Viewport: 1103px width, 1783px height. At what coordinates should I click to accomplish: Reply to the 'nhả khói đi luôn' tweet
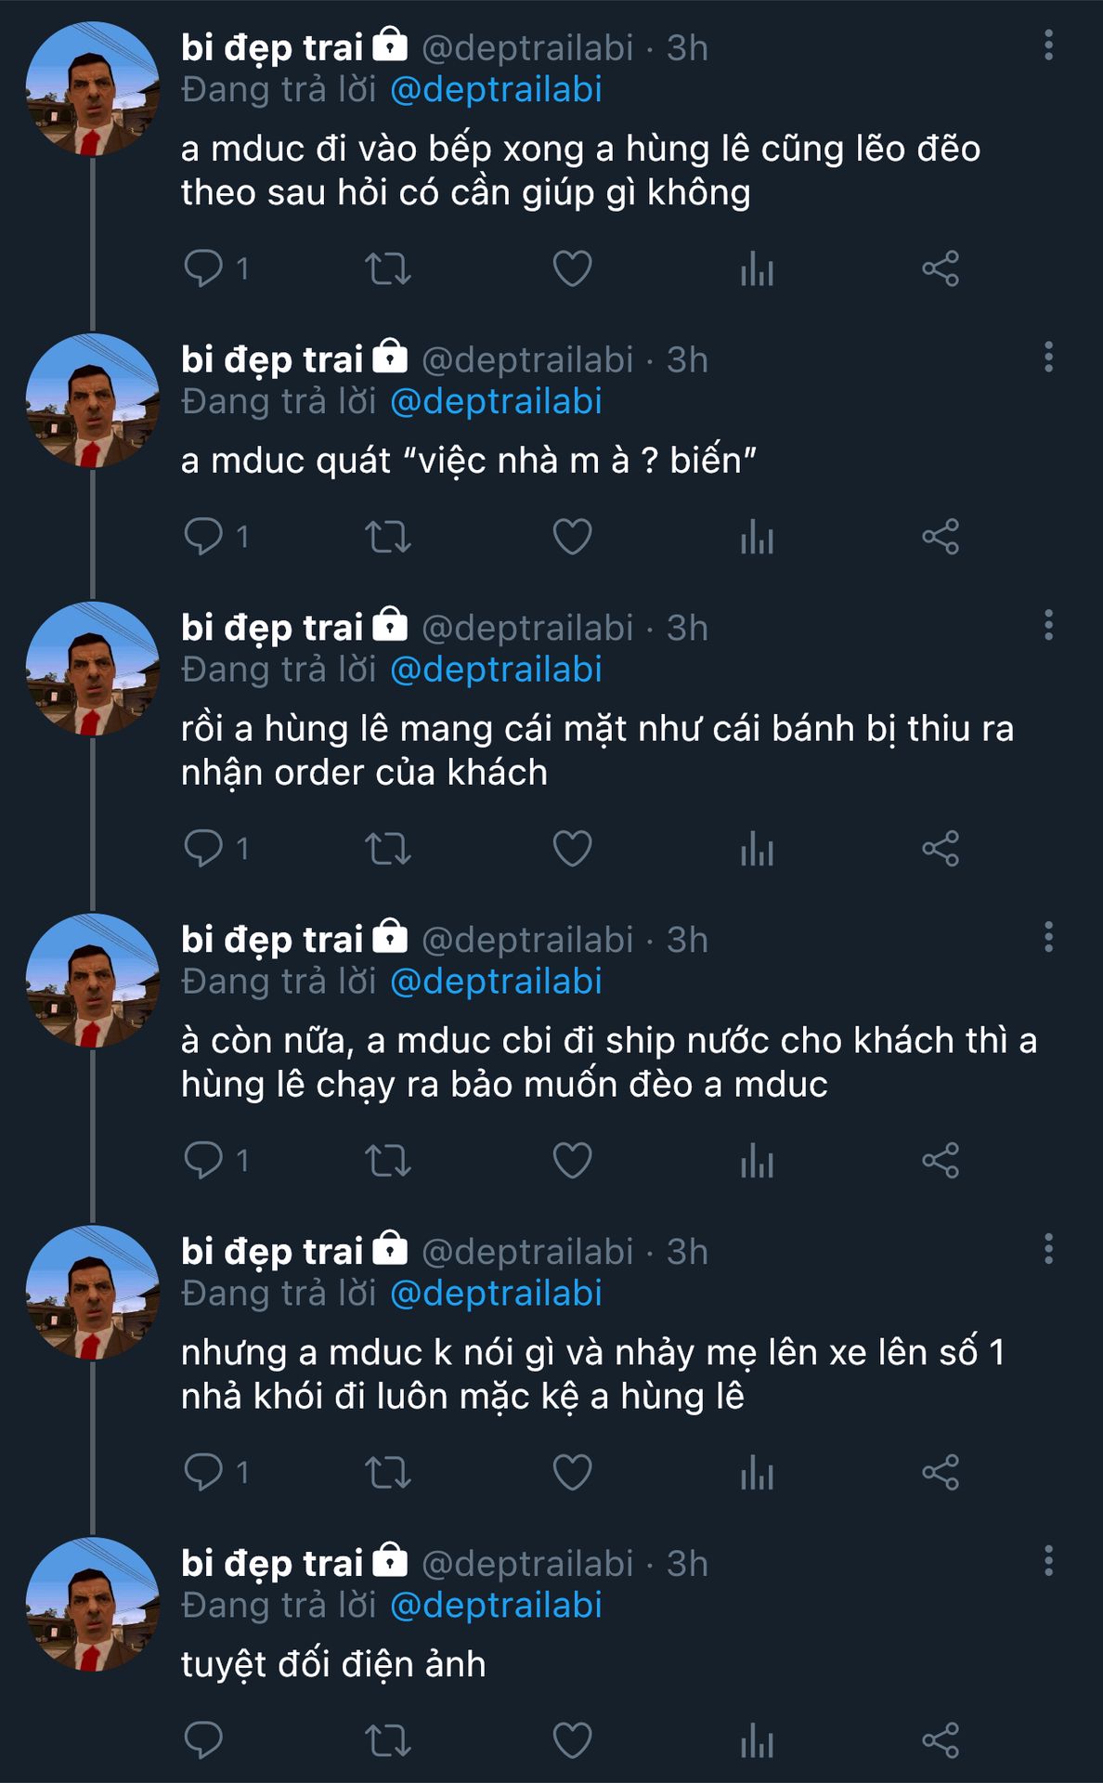[x=203, y=1473]
